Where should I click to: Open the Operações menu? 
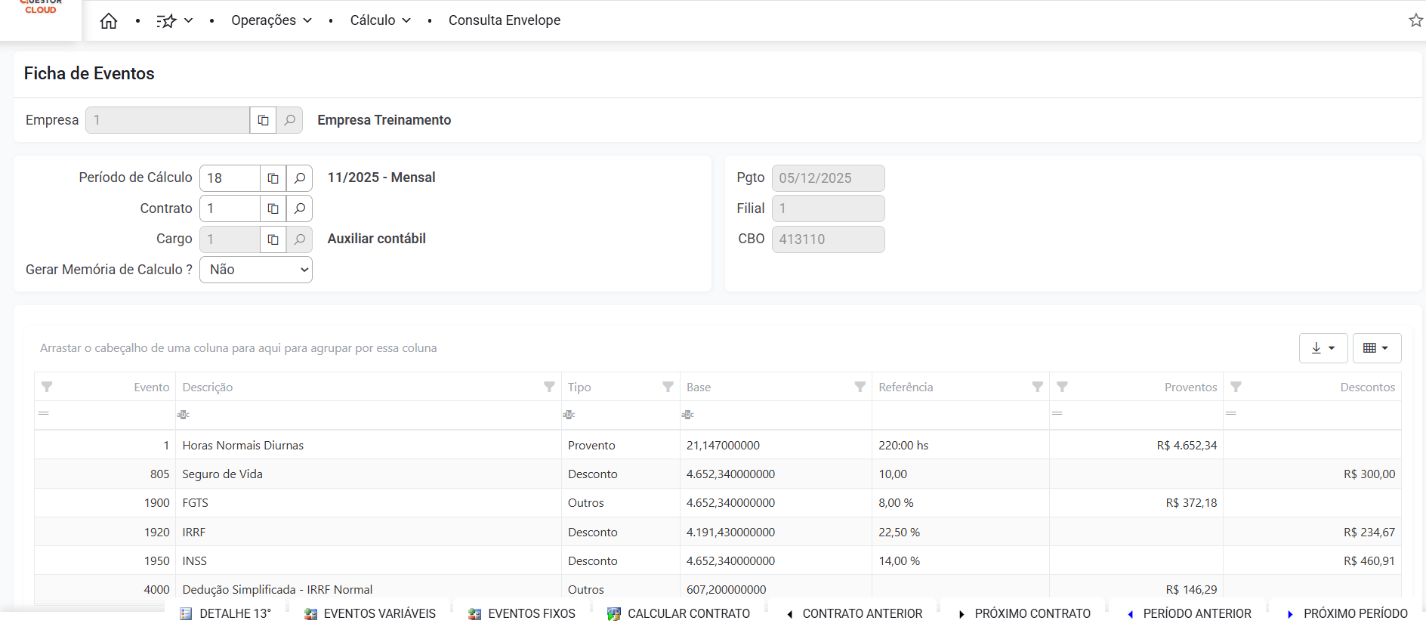point(271,20)
